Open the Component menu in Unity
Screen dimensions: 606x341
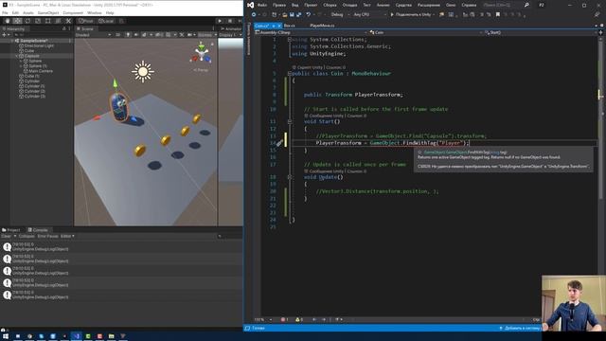[73, 12]
